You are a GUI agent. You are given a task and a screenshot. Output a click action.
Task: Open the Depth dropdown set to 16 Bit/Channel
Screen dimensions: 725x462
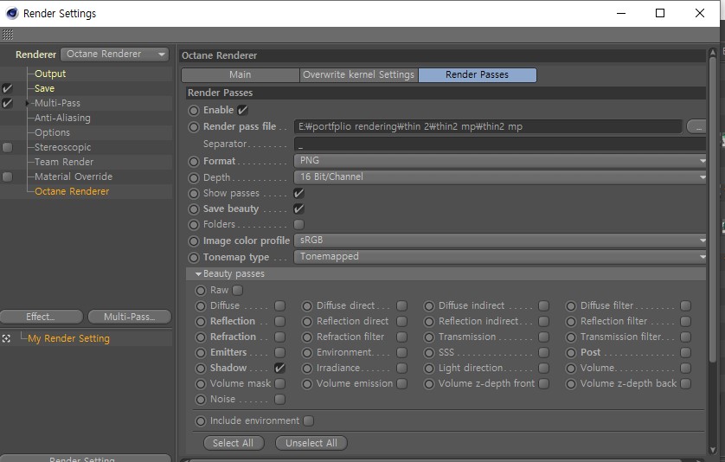(x=500, y=176)
